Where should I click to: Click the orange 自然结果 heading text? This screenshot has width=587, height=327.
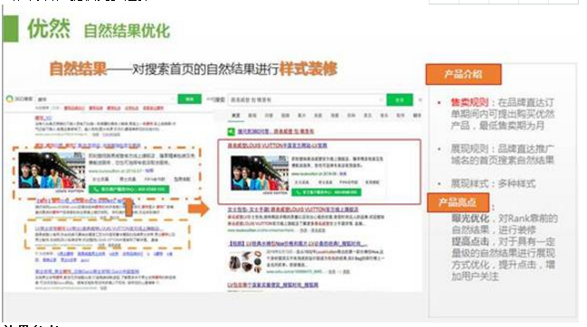(x=78, y=69)
